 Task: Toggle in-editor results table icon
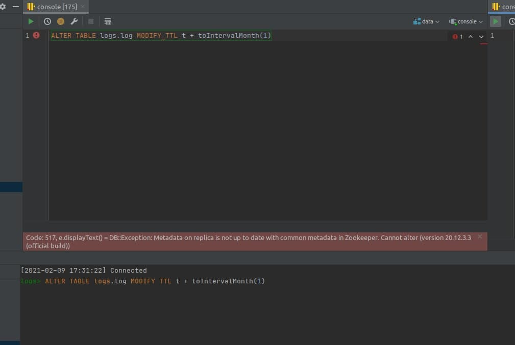coord(108,21)
